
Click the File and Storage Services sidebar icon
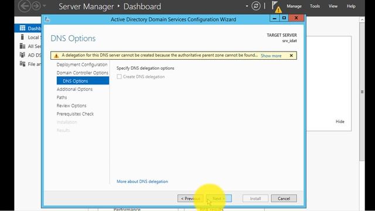click(22, 64)
